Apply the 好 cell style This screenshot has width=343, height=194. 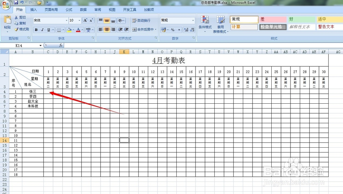tap(301, 19)
